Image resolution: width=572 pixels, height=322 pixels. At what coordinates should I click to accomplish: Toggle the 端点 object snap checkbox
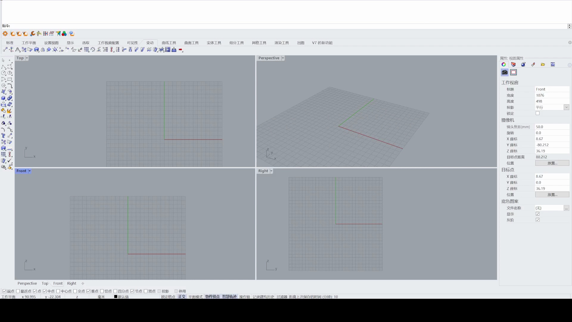pos(4,291)
